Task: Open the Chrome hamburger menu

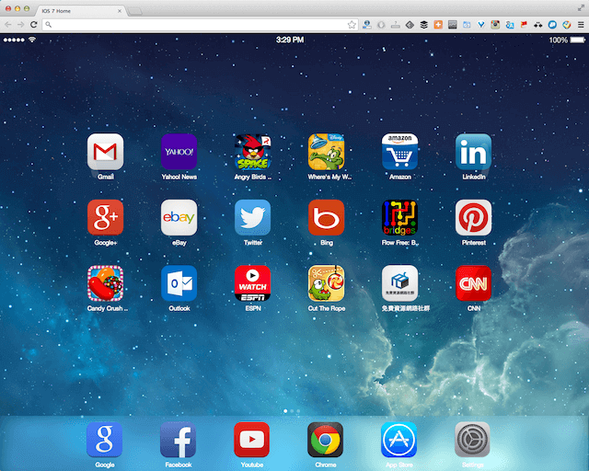Action: point(581,25)
